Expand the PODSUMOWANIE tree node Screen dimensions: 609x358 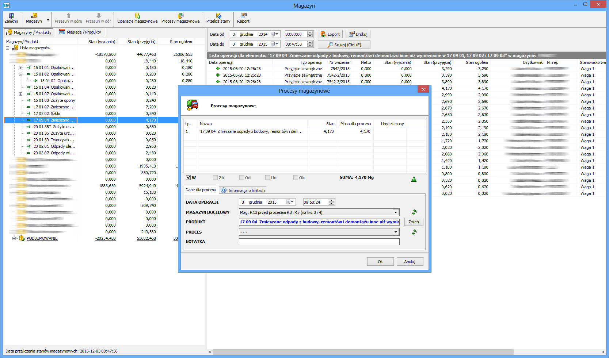click(14, 238)
